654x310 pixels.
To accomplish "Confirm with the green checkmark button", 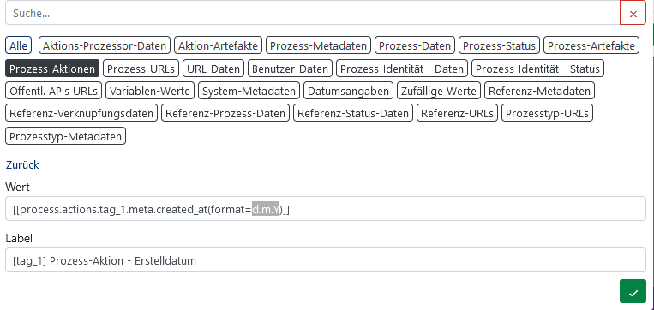I will coord(633,291).
